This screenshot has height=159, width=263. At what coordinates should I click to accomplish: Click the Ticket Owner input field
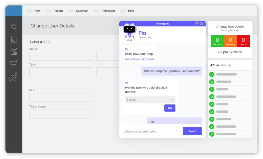point(61,114)
